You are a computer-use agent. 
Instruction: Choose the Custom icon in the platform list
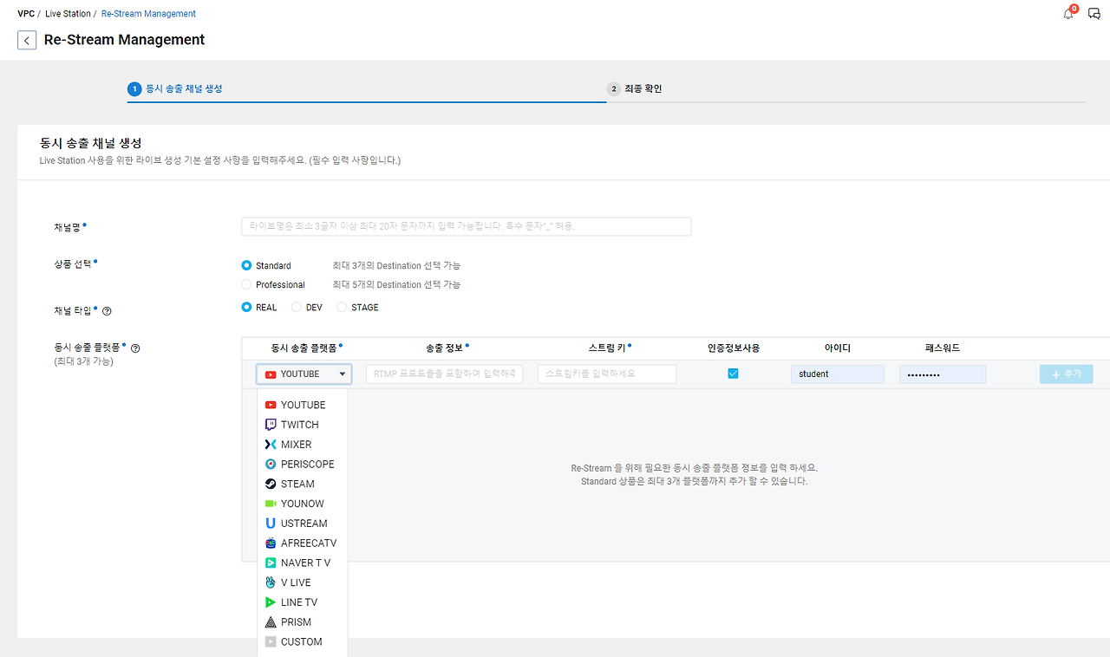[271, 642]
